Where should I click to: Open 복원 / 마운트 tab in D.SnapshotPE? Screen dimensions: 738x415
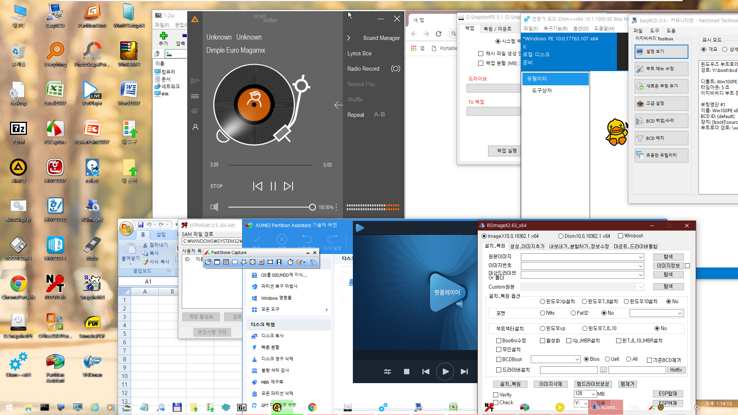497,29
